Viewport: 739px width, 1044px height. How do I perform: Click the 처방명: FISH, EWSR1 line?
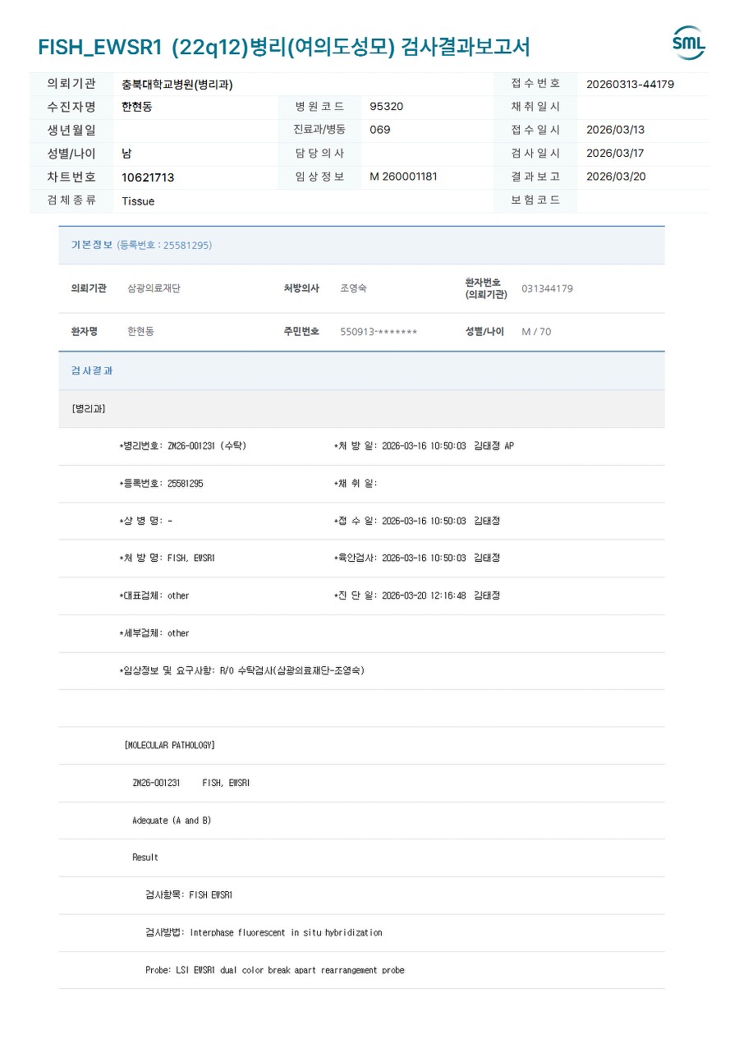(x=167, y=558)
